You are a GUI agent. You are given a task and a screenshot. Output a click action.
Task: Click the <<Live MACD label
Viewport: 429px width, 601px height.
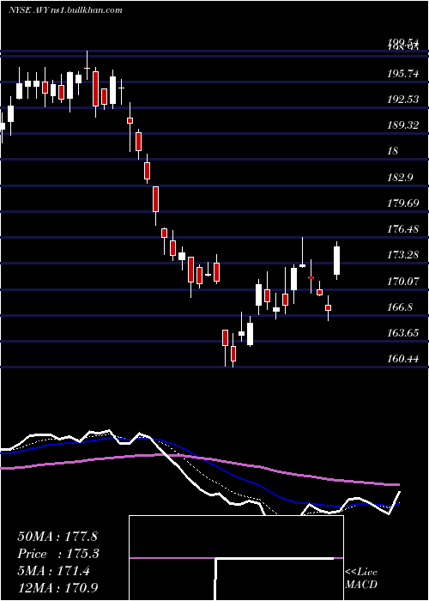click(x=361, y=578)
